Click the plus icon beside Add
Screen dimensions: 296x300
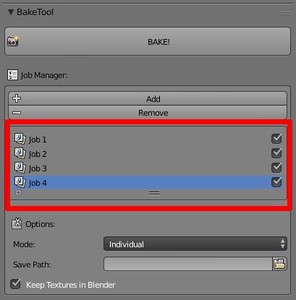pos(17,98)
